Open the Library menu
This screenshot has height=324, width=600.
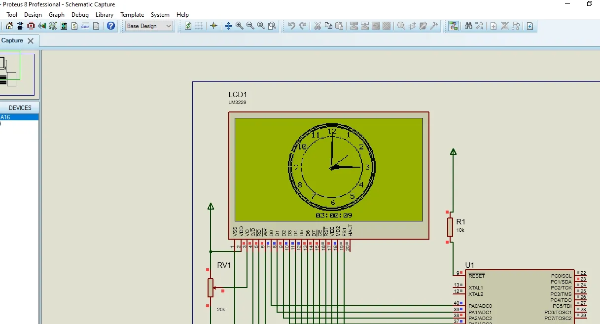[x=104, y=15]
